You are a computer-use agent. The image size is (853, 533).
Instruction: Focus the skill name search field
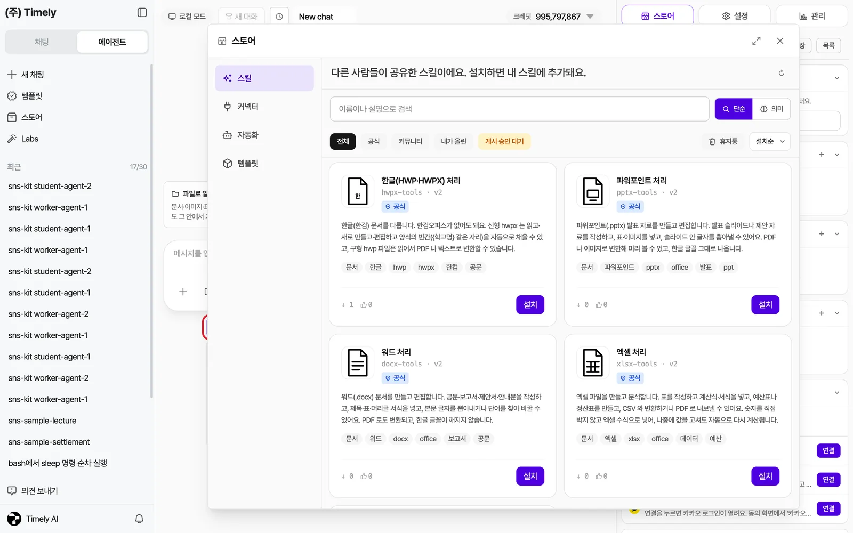pos(519,109)
